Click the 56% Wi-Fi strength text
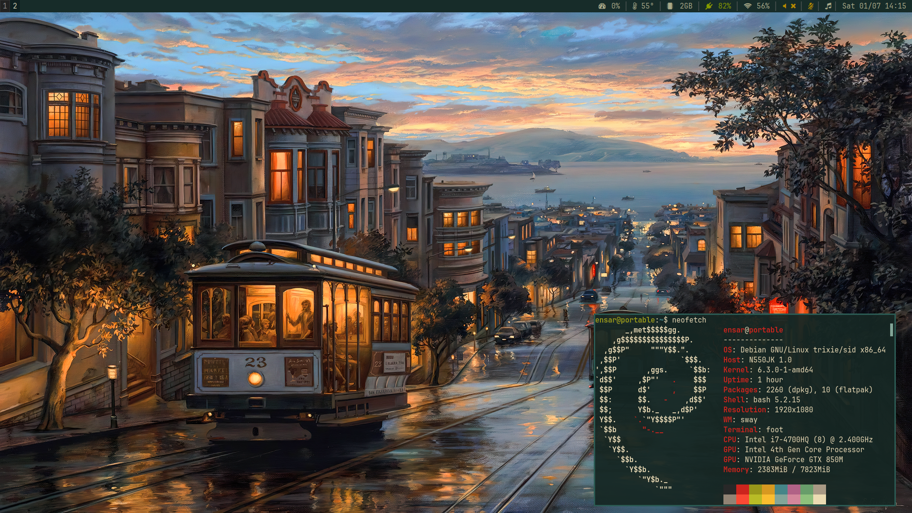This screenshot has width=912, height=513. (x=763, y=6)
